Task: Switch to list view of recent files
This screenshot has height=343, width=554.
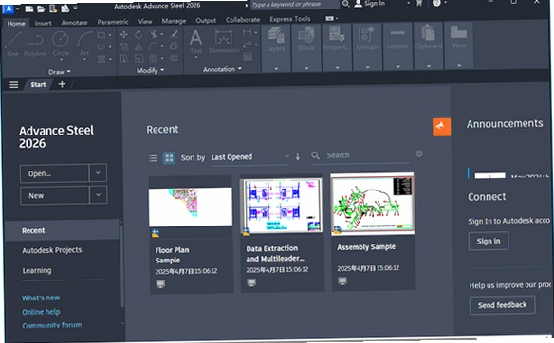Action: (x=153, y=158)
